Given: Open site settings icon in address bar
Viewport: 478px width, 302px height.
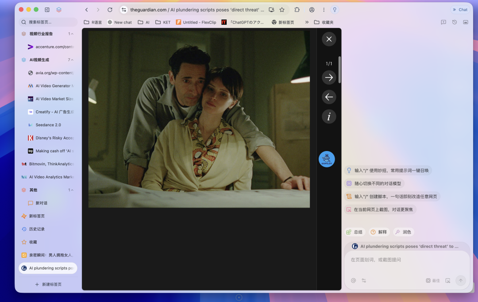Looking at the screenshot, I should pos(124,10).
